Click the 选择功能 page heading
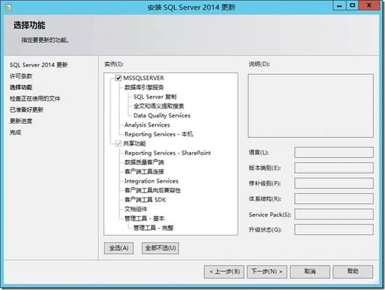 29,25
